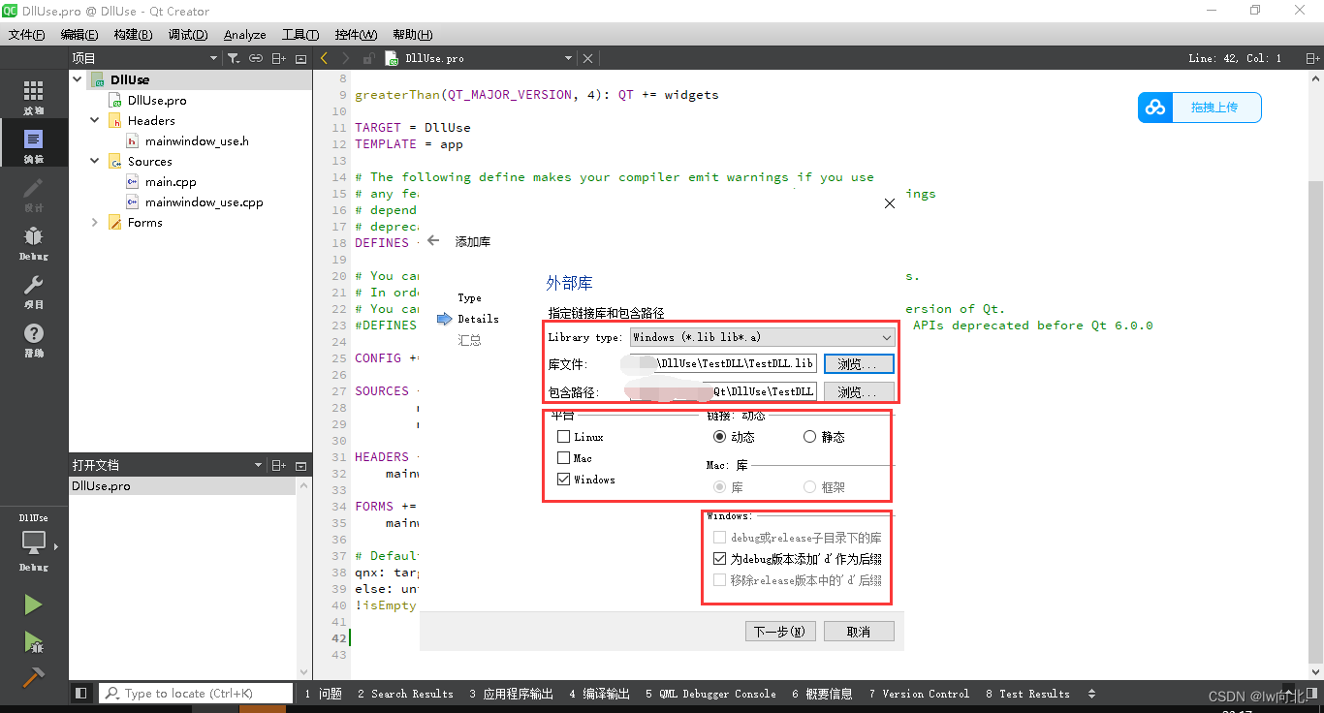Select the 静态 linkage radio button
This screenshot has width=1324, height=713.
click(810, 437)
